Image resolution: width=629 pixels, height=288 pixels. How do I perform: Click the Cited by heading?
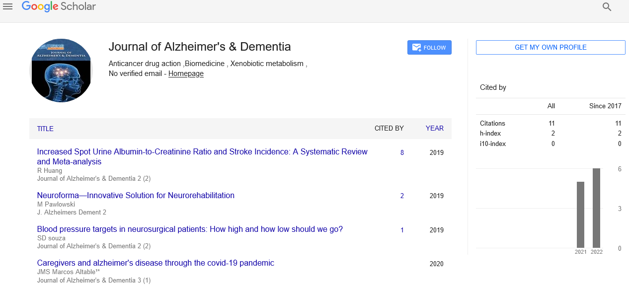(x=493, y=87)
